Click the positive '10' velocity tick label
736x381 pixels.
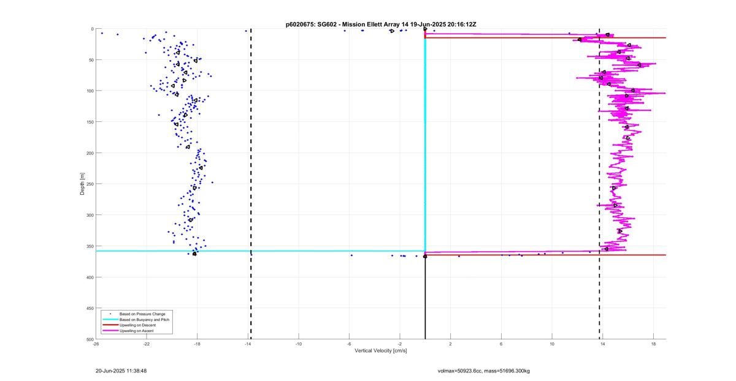click(x=552, y=344)
